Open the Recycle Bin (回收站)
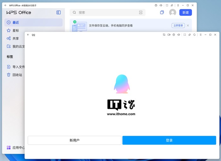 (17, 75)
